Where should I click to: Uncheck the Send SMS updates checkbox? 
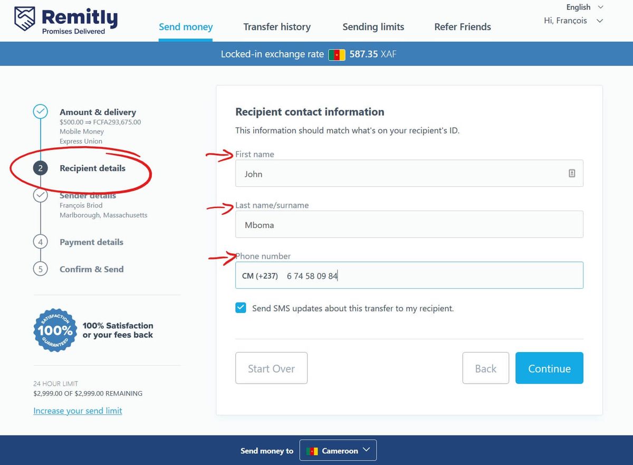241,307
